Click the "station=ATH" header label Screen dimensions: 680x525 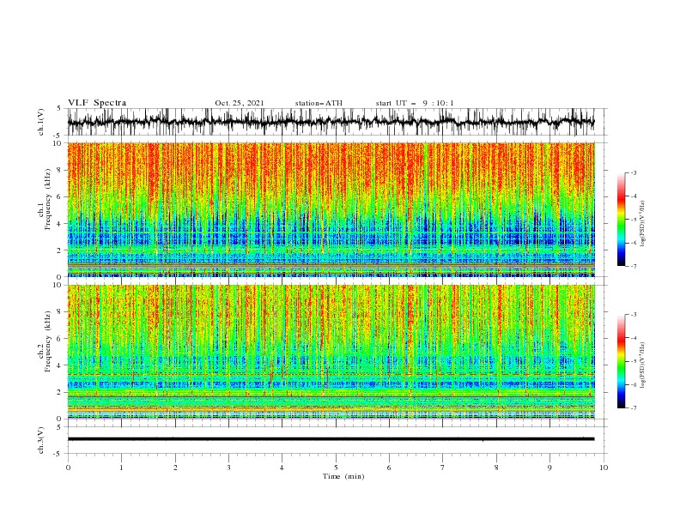319,103
